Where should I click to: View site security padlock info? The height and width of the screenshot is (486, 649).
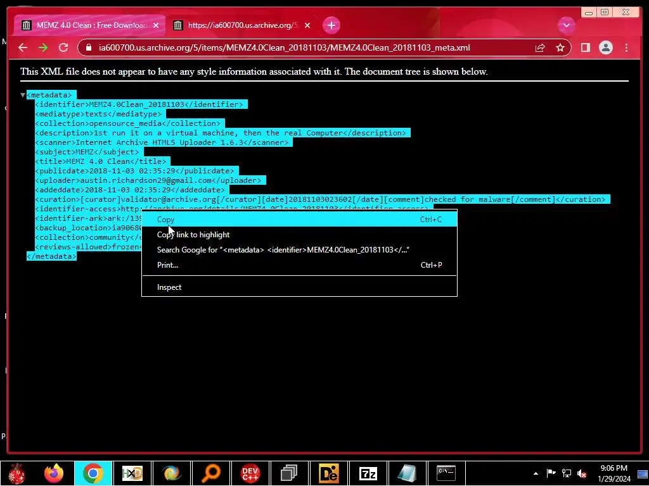[89, 47]
